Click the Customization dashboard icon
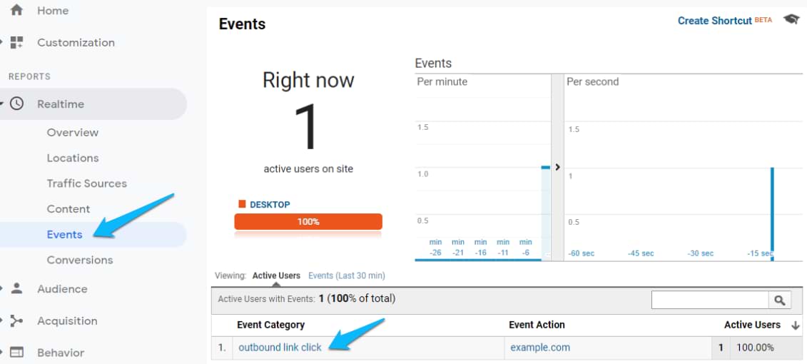 click(x=16, y=42)
